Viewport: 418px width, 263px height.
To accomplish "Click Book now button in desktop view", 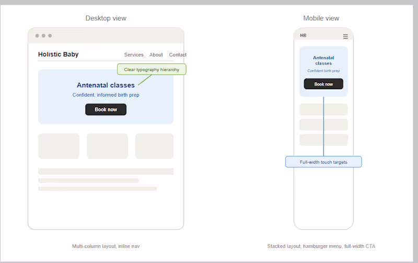I will click(x=106, y=109).
